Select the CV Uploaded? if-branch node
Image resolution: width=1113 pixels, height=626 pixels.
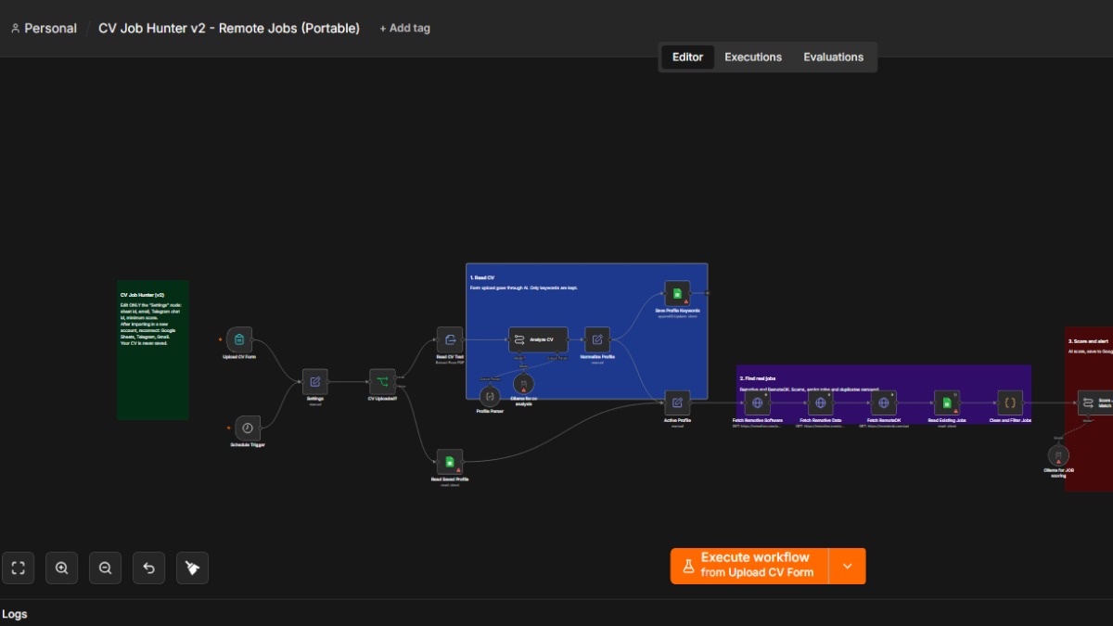tap(382, 381)
